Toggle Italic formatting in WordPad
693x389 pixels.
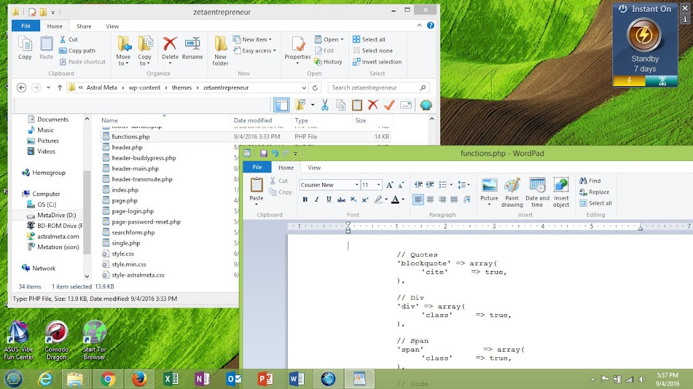pos(316,199)
